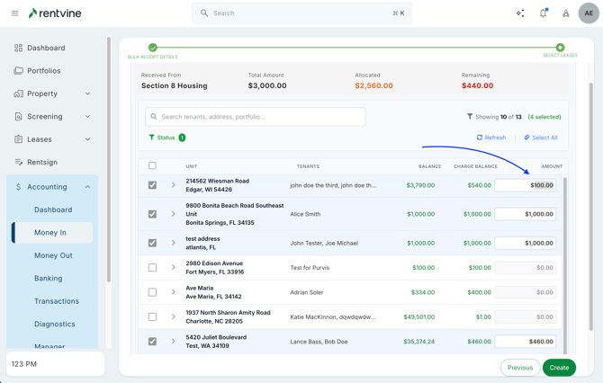603x383 pixels.
Task: Expand the Property sidebar menu
Action: pos(87,94)
